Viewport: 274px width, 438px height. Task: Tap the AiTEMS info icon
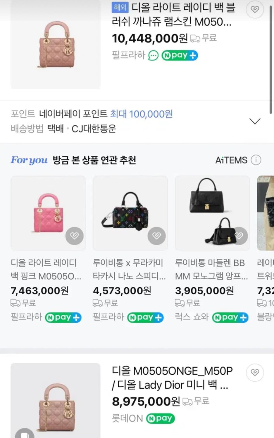256,160
